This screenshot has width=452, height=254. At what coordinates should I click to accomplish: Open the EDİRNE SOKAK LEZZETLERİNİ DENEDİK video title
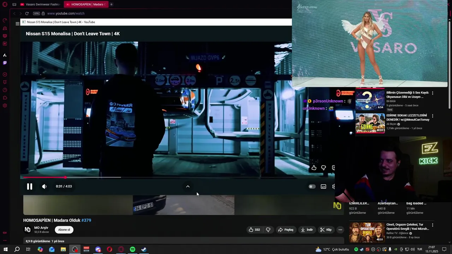click(408, 117)
